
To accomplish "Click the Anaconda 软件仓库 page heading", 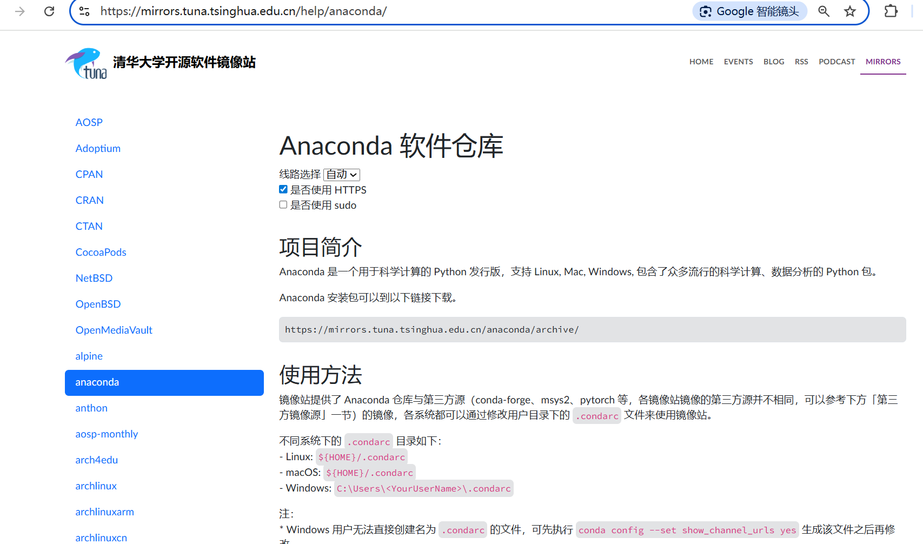I will tap(391, 145).
